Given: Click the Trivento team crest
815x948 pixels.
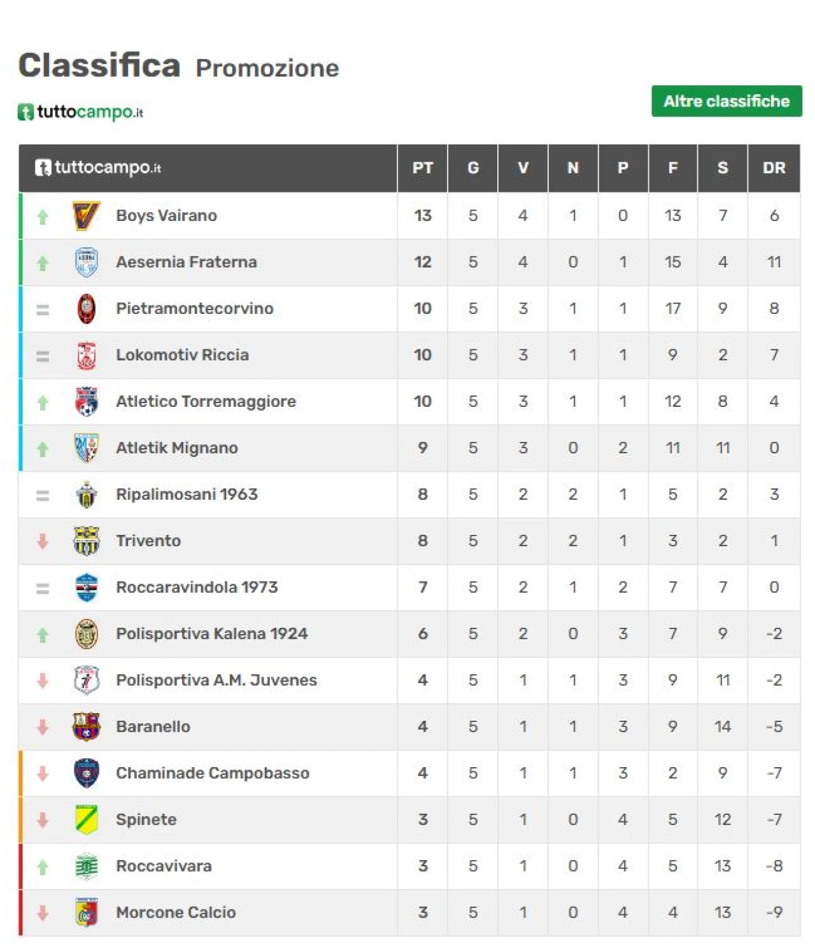Looking at the screenshot, I should (x=86, y=541).
